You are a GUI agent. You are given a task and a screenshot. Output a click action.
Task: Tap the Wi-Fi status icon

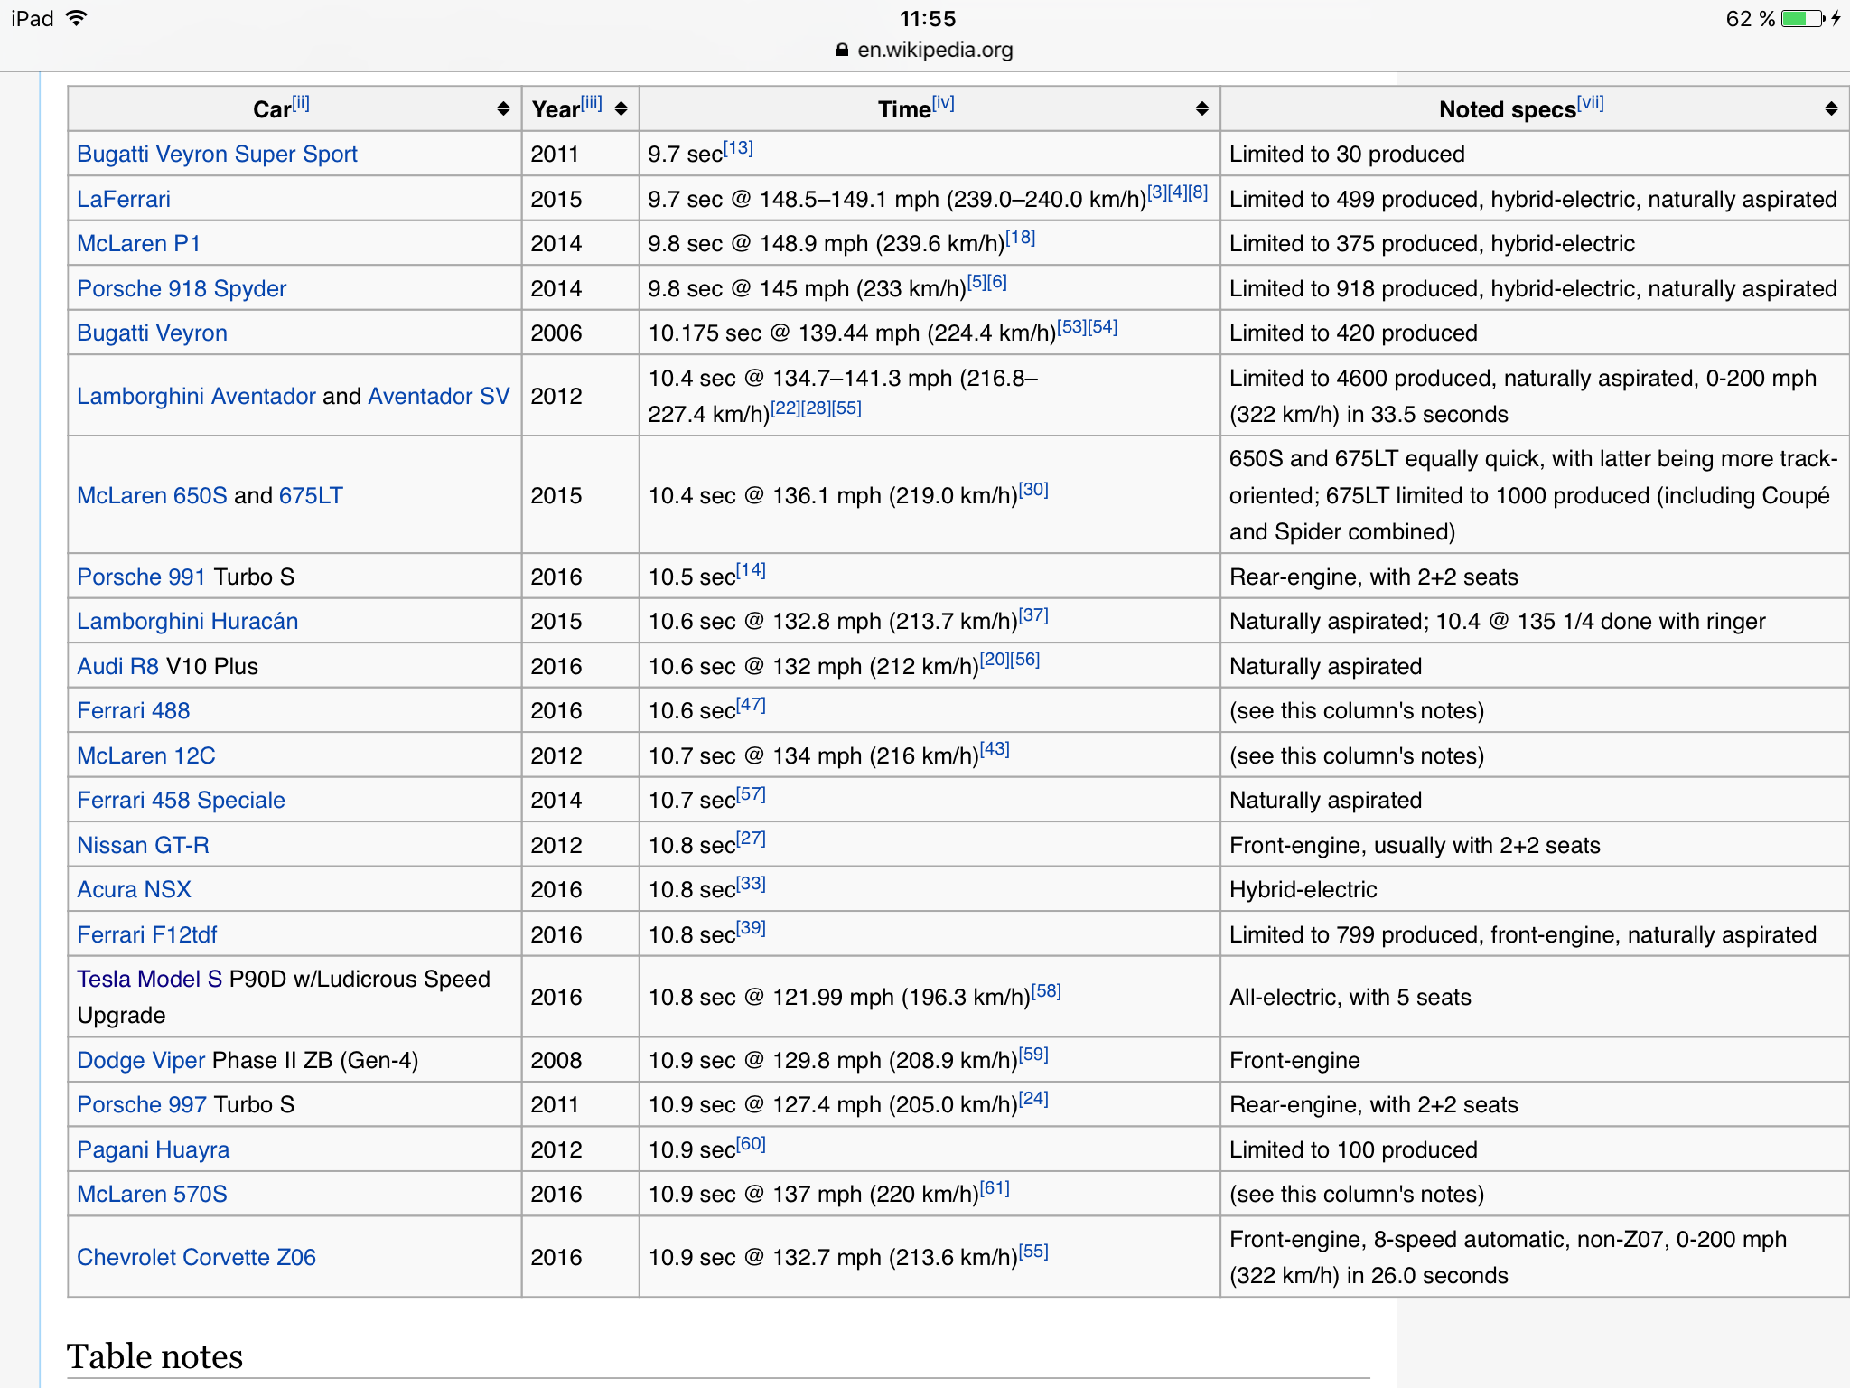tap(78, 18)
